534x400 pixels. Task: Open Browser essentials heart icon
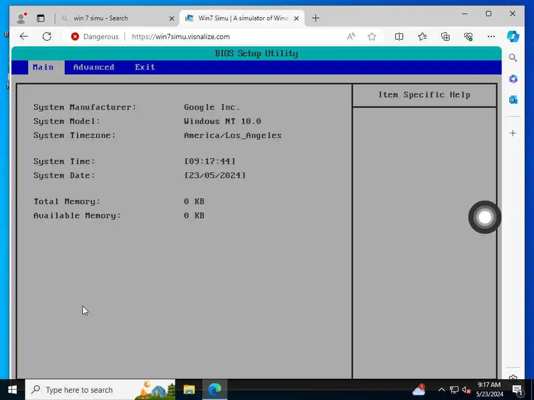[468, 36]
